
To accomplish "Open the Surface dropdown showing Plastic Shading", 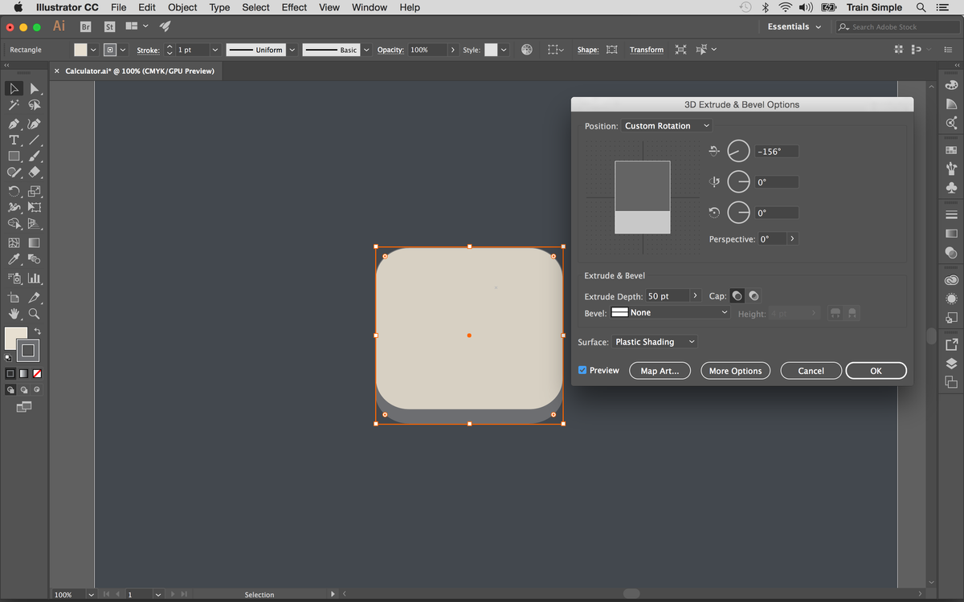I will click(655, 341).
